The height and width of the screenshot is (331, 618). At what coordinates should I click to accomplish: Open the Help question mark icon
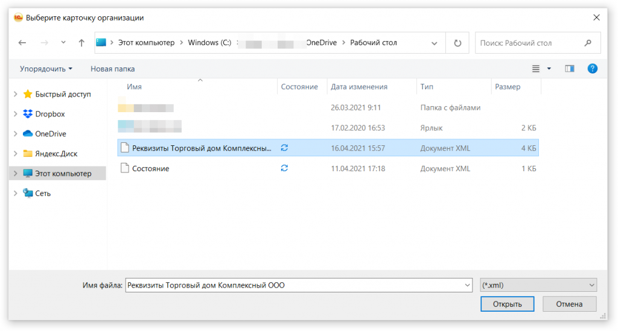pyautogui.click(x=592, y=69)
